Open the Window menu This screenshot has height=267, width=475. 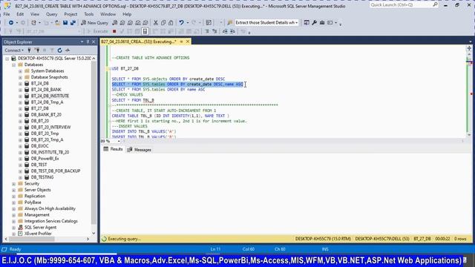click(108, 14)
